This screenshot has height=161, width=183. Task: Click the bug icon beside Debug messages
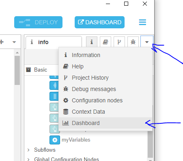click(x=66, y=89)
